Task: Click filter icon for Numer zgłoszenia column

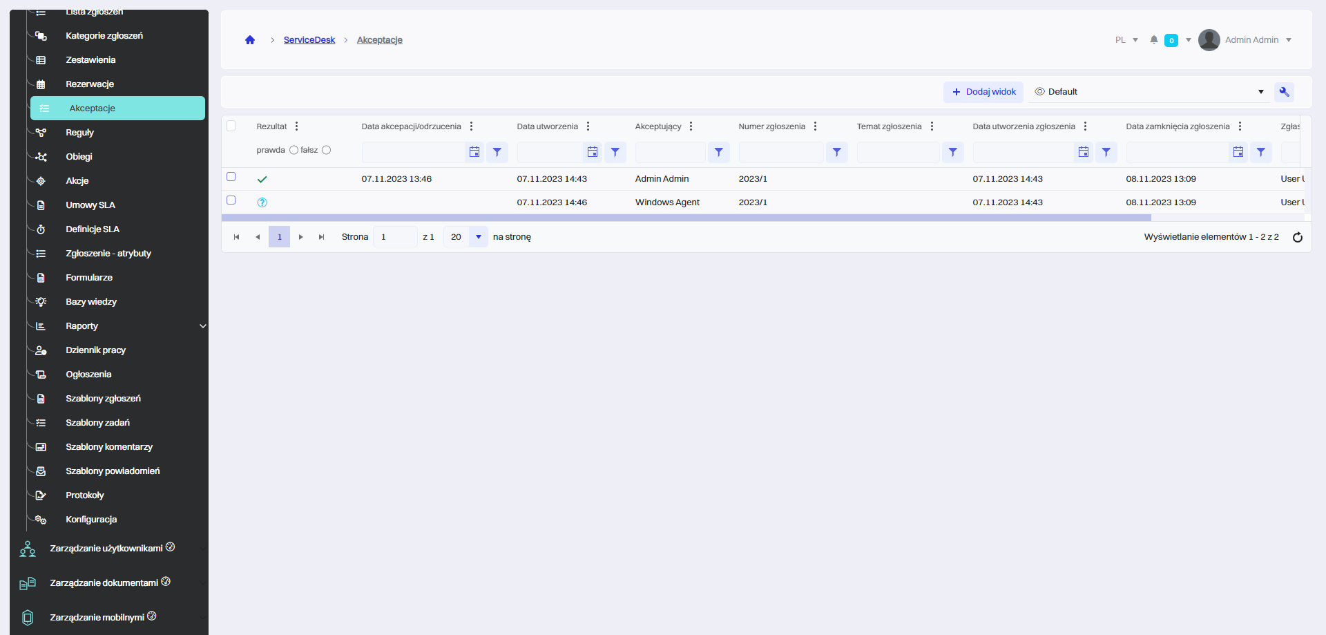Action: pos(836,152)
